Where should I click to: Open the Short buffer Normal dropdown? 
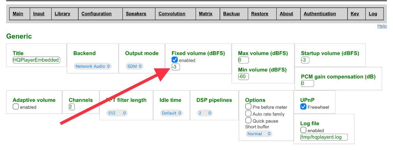point(259,134)
